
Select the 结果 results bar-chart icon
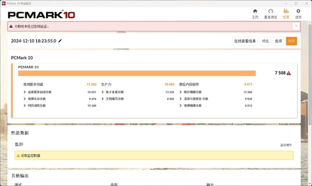pyautogui.click(x=286, y=11)
